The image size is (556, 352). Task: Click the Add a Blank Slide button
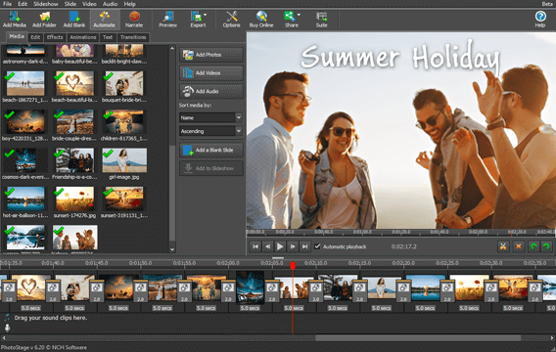[x=211, y=150]
